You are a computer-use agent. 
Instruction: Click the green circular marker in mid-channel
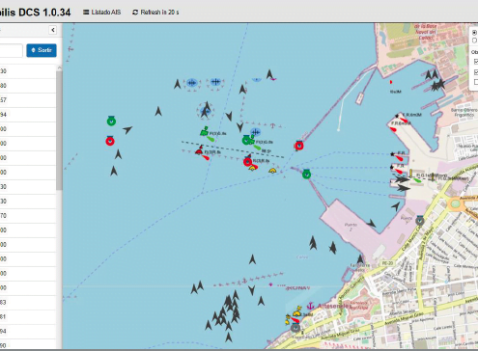[x=246, y=140]
